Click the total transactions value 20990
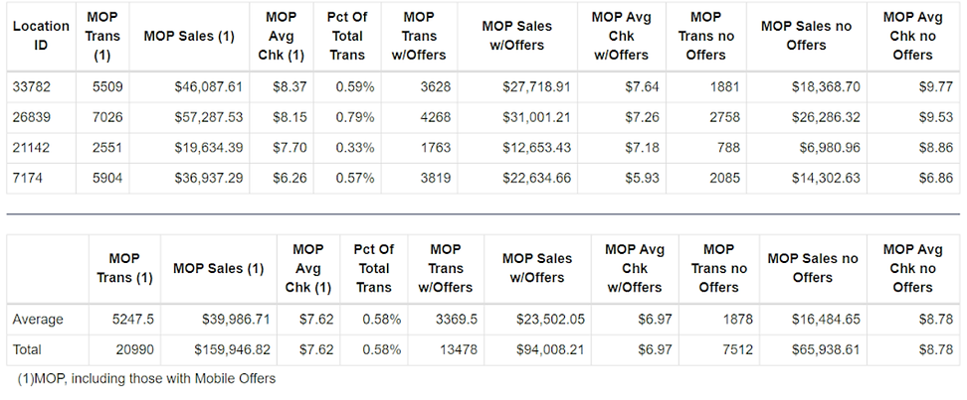Viewport: 967px width, 400px height. pos(132,349)
